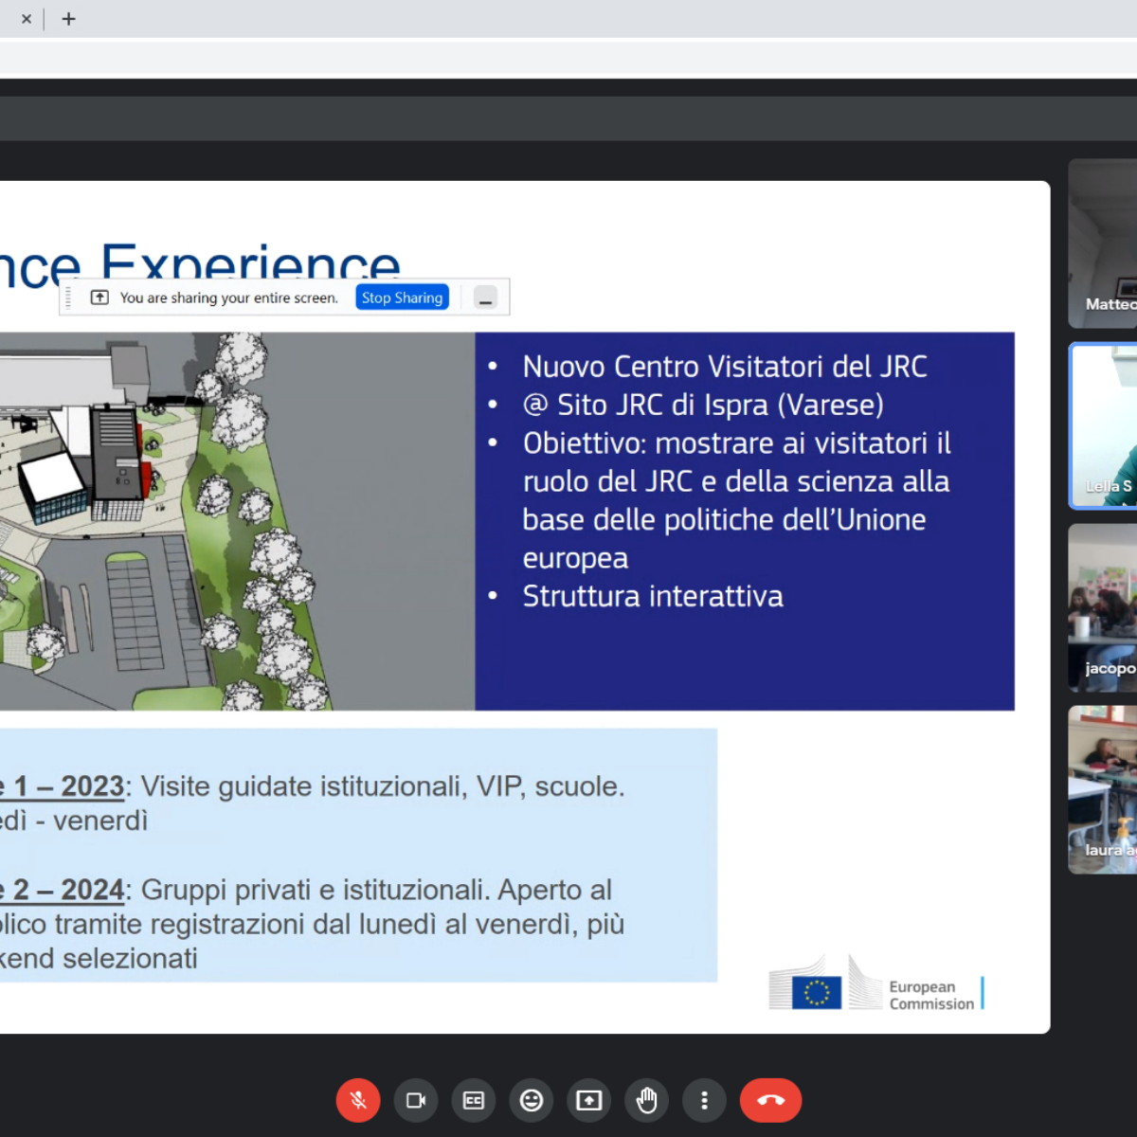Viewport: 1137px width, 1137px height.
Task: Select jacopo's participant video tile
Action: pyautogui.click(x=1104, y=607)
